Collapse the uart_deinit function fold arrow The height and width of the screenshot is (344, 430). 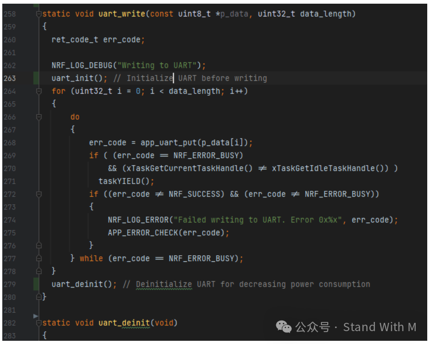(x=39, y=322)
